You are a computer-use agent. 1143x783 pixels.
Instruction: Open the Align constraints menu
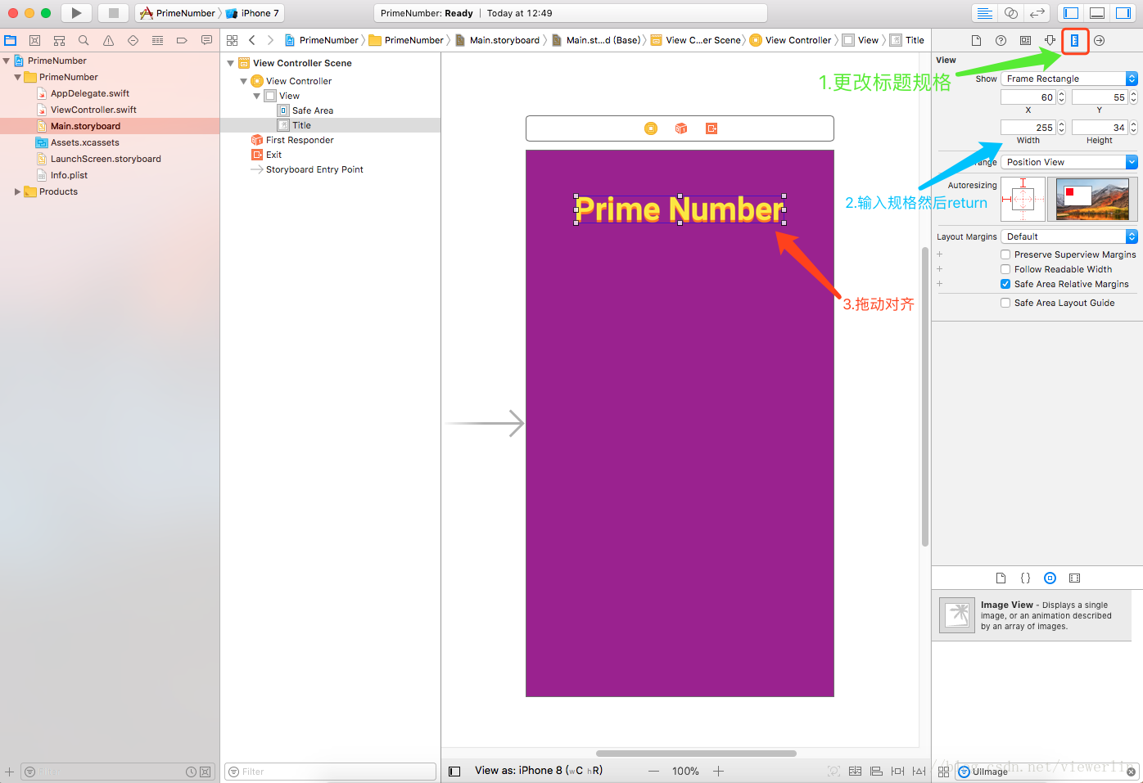[x=876, y=771]
